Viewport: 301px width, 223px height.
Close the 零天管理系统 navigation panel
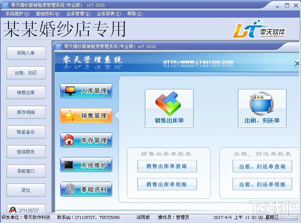[x=297, y=63]
